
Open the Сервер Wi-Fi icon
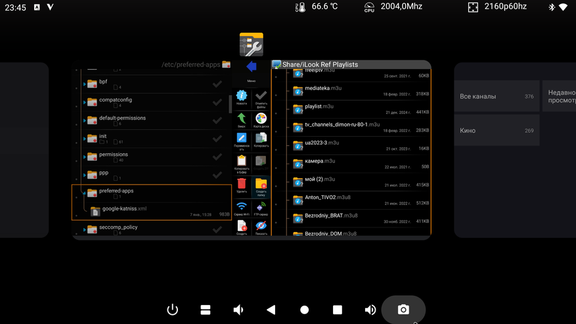coord(241,206)
